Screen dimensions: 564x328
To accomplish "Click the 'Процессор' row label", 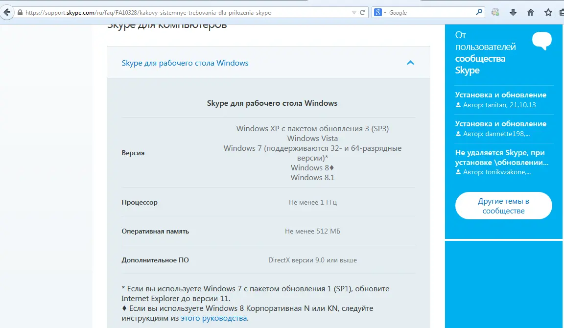I will coord(140,202).
